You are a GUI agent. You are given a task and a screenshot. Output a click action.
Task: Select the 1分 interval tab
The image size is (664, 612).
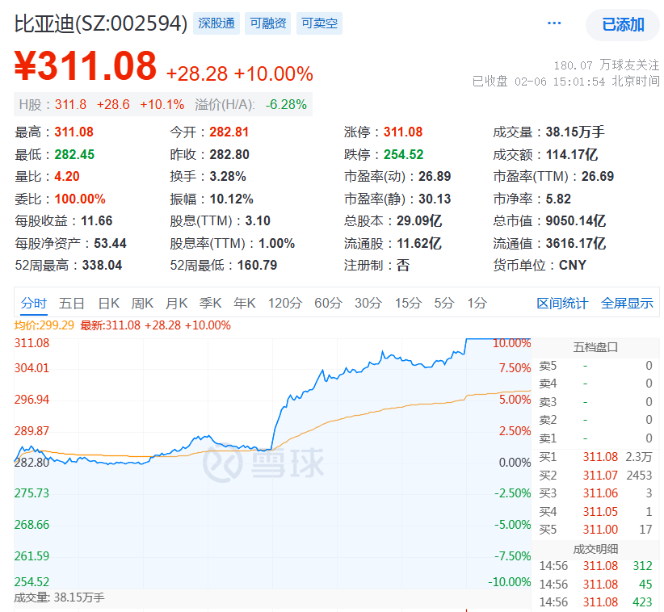tap(477, 304)
